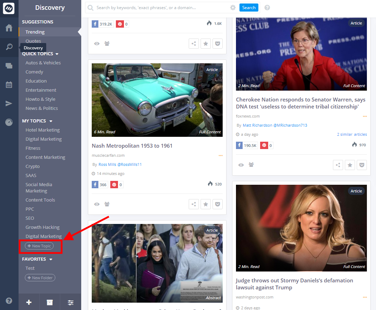Open Stormy Daniels defamation lawsuit article title
This screenshot has width=376, height=310.
click(x=294, y=284)
